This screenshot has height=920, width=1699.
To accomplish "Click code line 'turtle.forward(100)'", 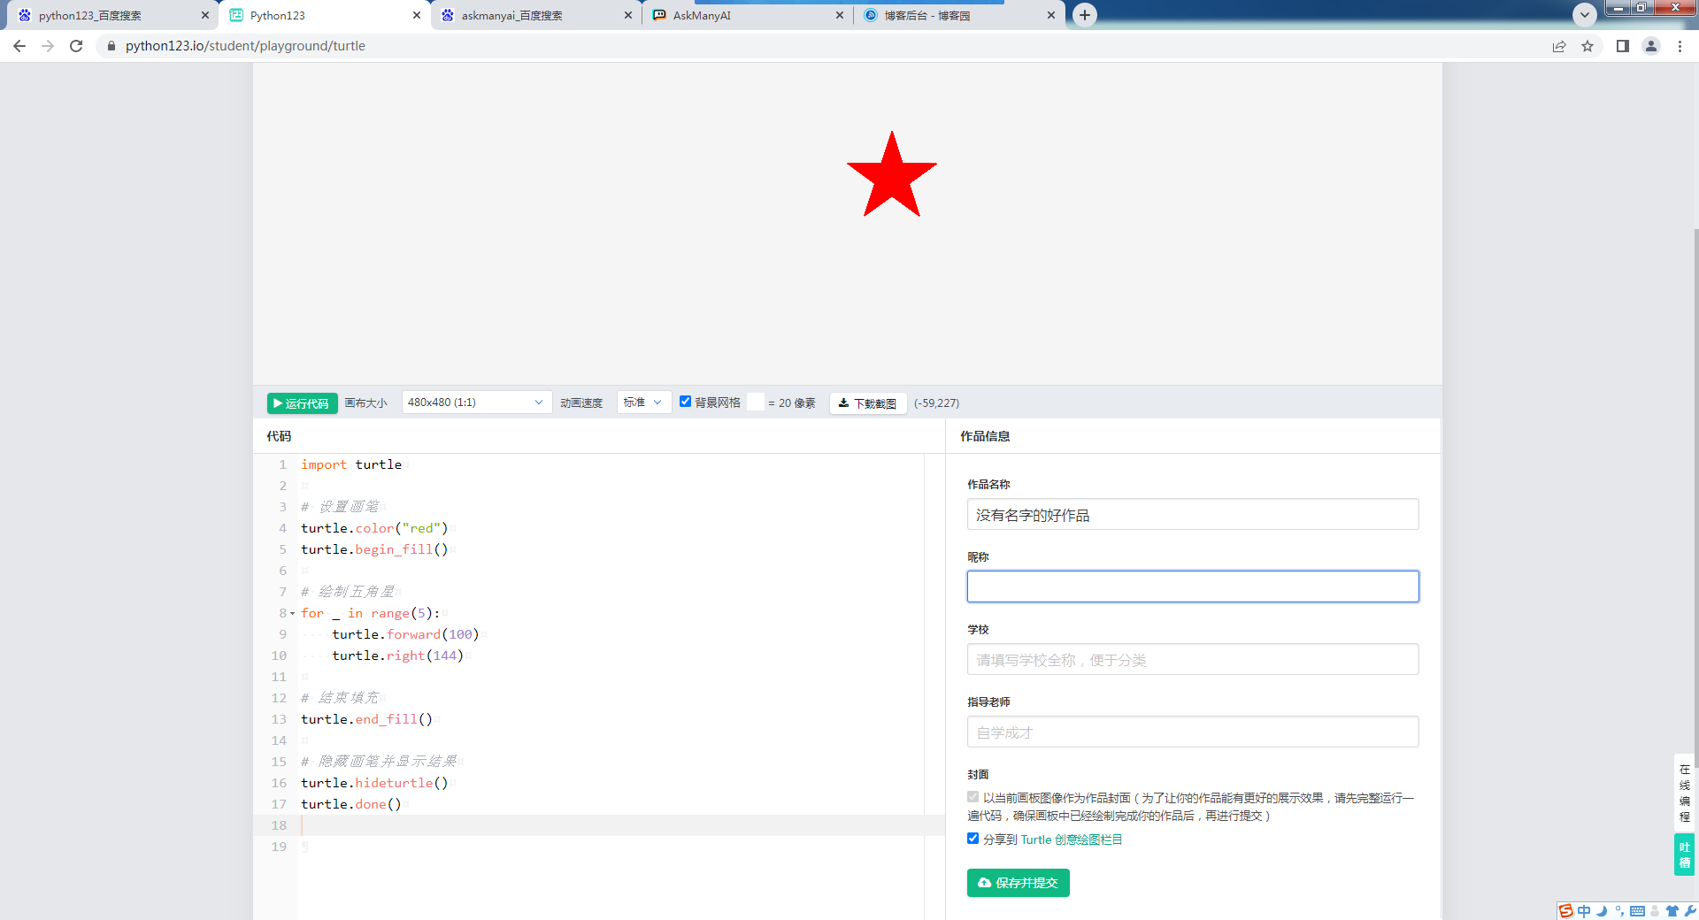I will point(405,634).
